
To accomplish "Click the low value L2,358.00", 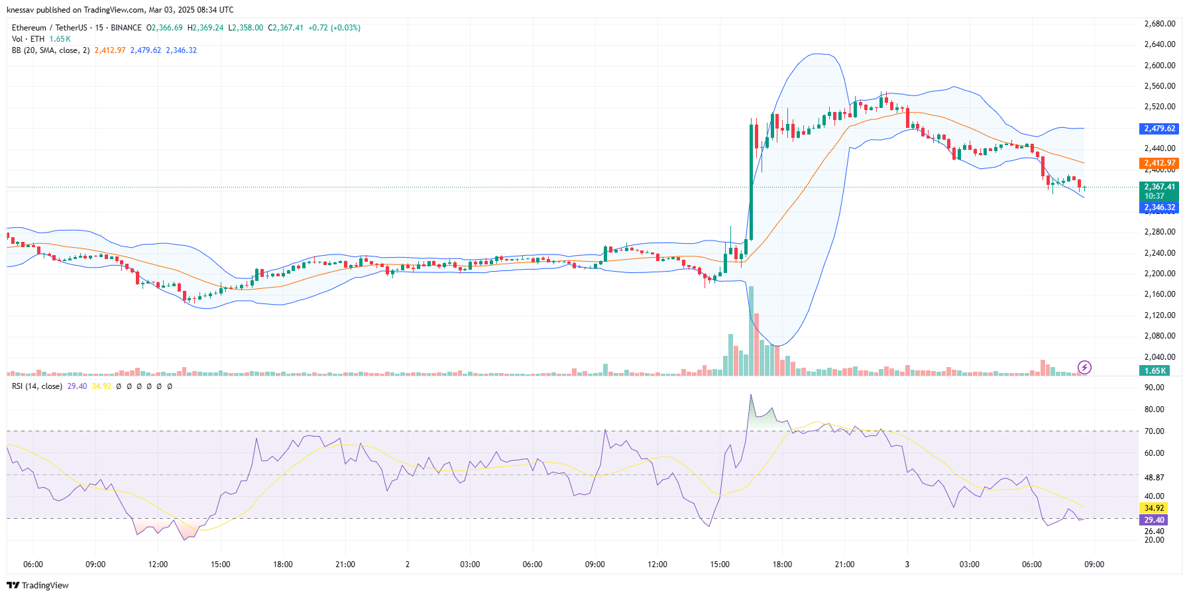I will click(246, 28).
